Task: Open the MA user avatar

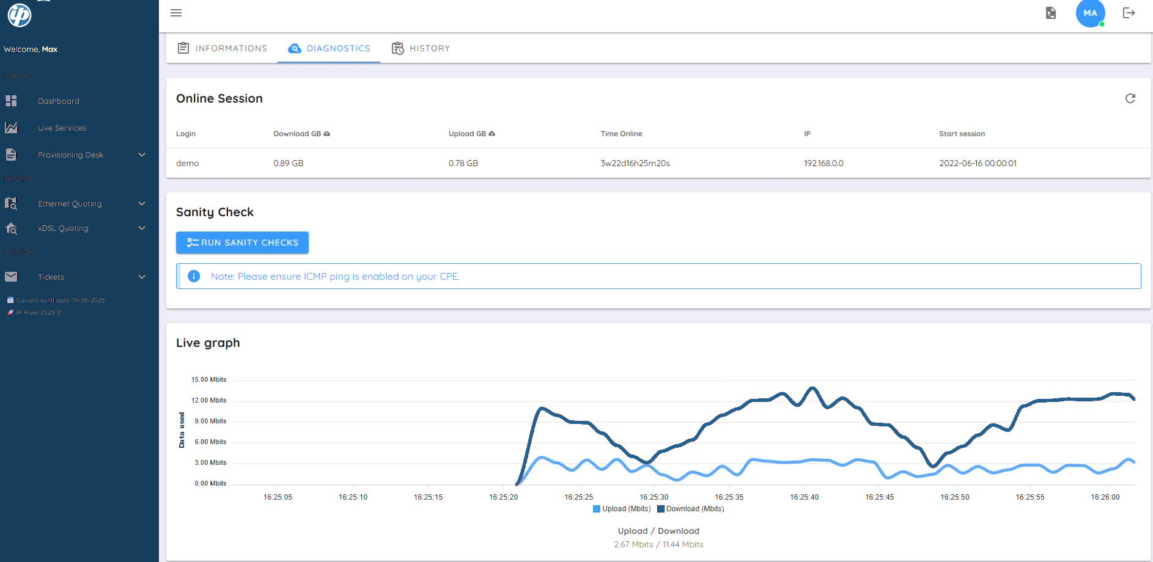Action: click(x=1090, y=13)
